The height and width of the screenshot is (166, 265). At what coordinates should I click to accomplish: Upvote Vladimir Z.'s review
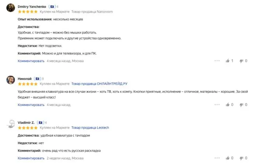228,158
